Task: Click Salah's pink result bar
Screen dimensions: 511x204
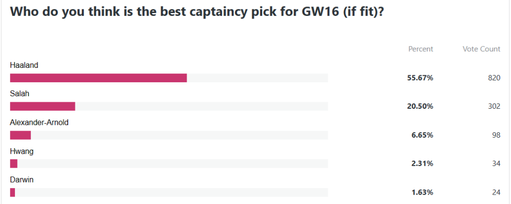Action: point(42,106)
